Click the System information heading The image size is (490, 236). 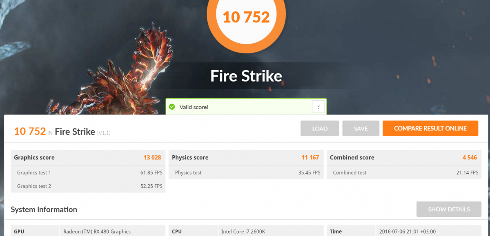[44, 210]
